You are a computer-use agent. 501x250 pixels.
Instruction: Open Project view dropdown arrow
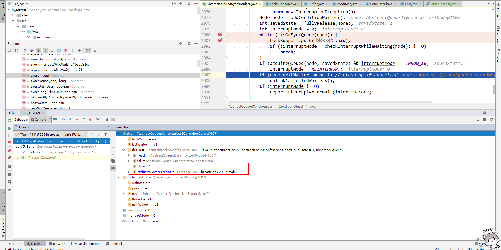(27, 4)
